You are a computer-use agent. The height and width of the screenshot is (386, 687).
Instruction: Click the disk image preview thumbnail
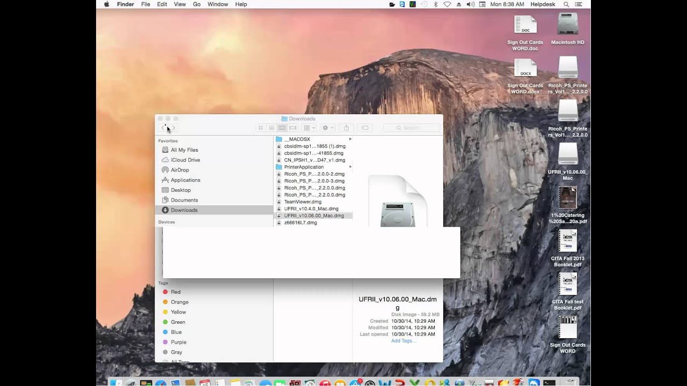[397, 201]
